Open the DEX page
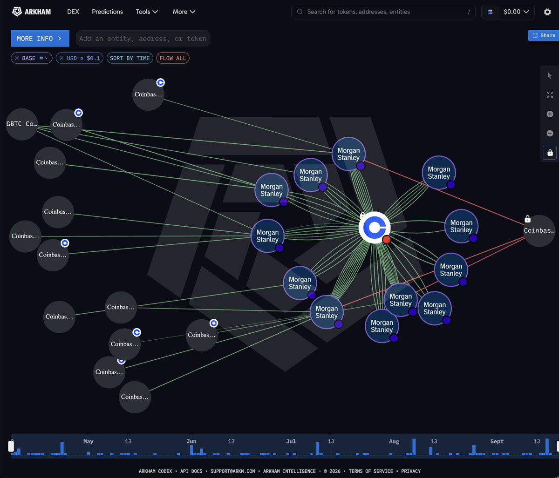 click(73, 12)
